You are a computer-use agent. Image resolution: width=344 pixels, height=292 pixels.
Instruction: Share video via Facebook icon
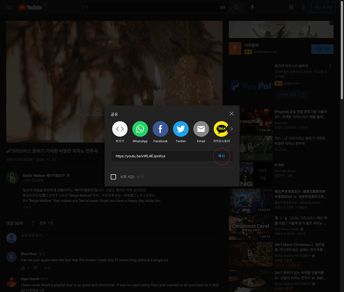click(x=161, y=129)
